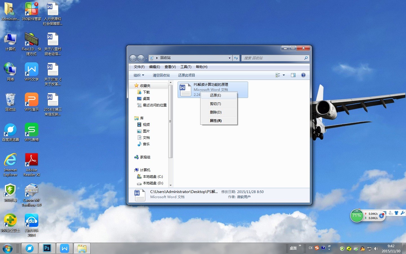Click the Windows Start button

8,248
